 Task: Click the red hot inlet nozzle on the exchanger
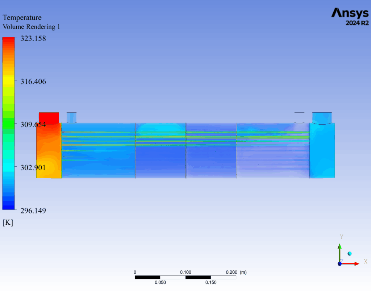(49, 117)
